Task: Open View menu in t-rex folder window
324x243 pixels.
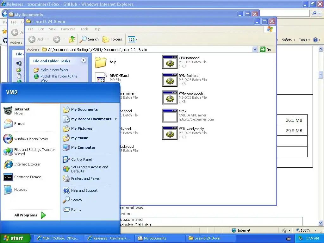Action: (53, 29)
